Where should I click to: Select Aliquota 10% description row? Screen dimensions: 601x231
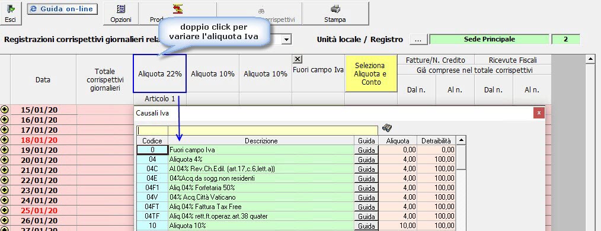[x=261, y=226]
